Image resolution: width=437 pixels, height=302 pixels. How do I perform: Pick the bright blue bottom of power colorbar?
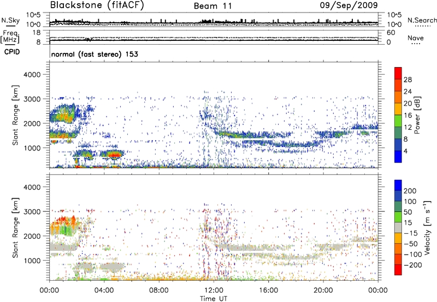pyautogui.click(x=398, y=156)
